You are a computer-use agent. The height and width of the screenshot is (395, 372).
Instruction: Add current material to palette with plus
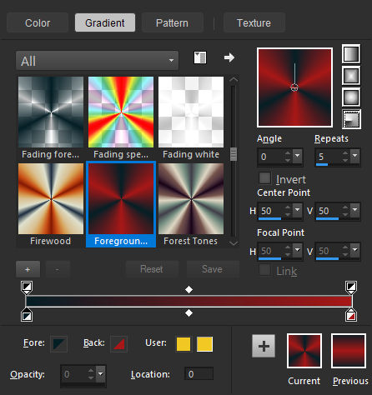(264, 346)
